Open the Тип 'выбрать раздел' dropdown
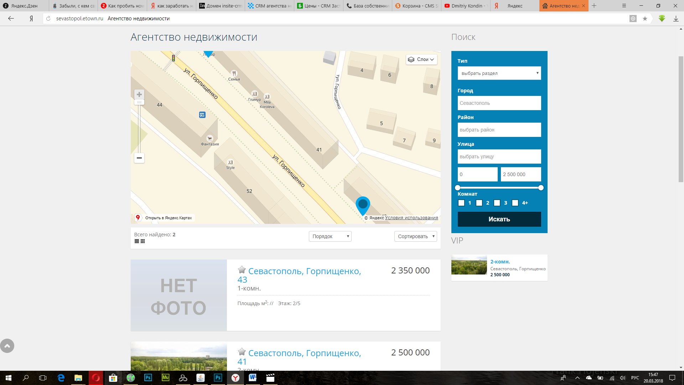 tap(499, 73)
